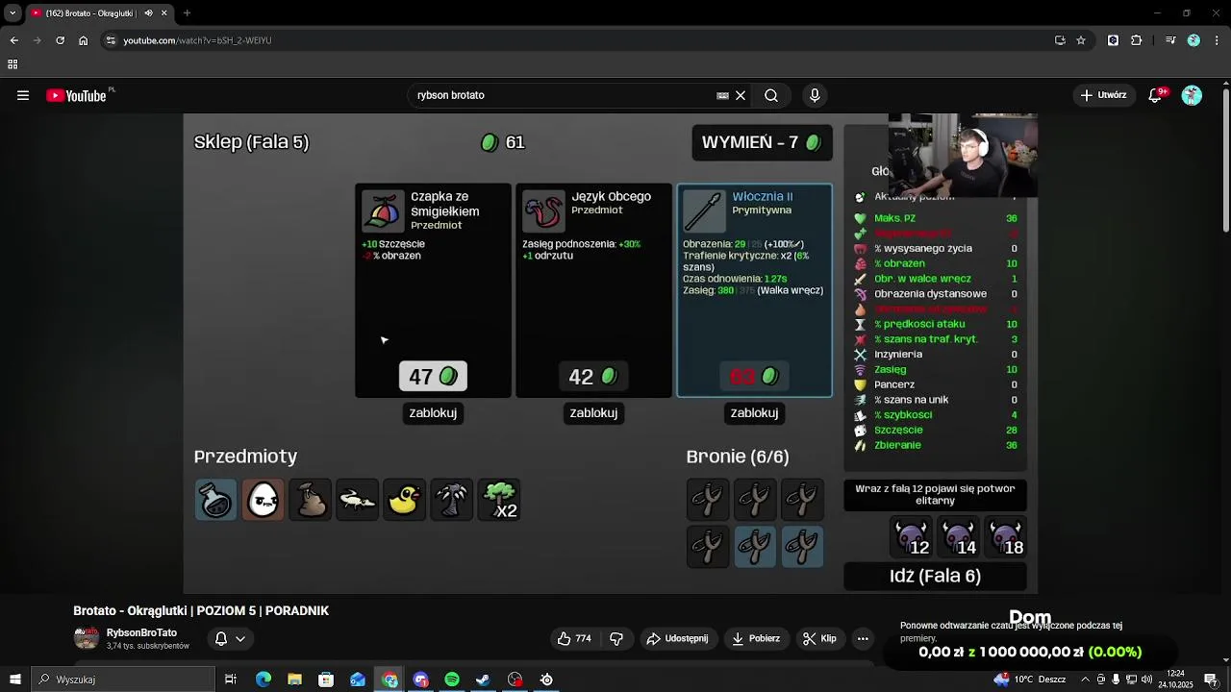Viewport: 1231px width, 692px height.
Task: Select the potion flask inventory item
Action: (x=215, y=500)
